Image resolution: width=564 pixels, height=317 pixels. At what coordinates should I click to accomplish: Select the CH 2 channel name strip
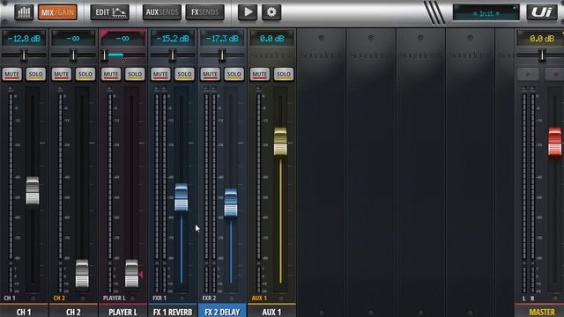(x=73, y=311)
